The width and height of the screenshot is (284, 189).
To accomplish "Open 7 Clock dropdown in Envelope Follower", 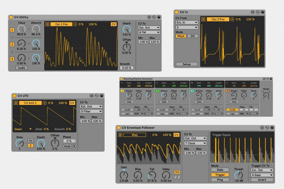I will pos(195,143).
